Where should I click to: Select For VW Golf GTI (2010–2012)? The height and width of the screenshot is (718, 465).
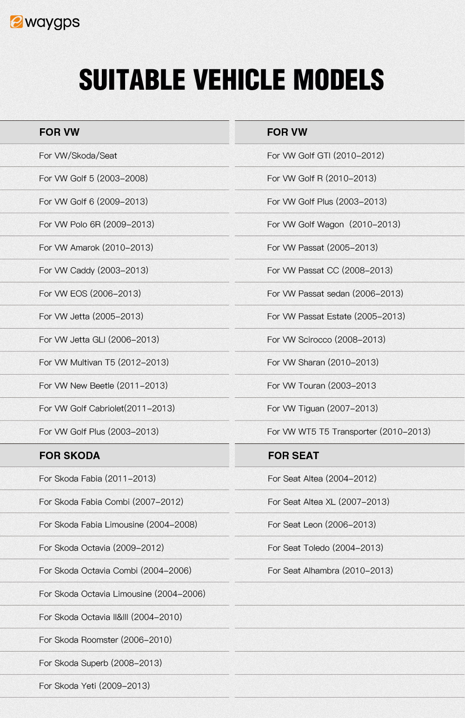pyautogui.click(x=325, y=156)
